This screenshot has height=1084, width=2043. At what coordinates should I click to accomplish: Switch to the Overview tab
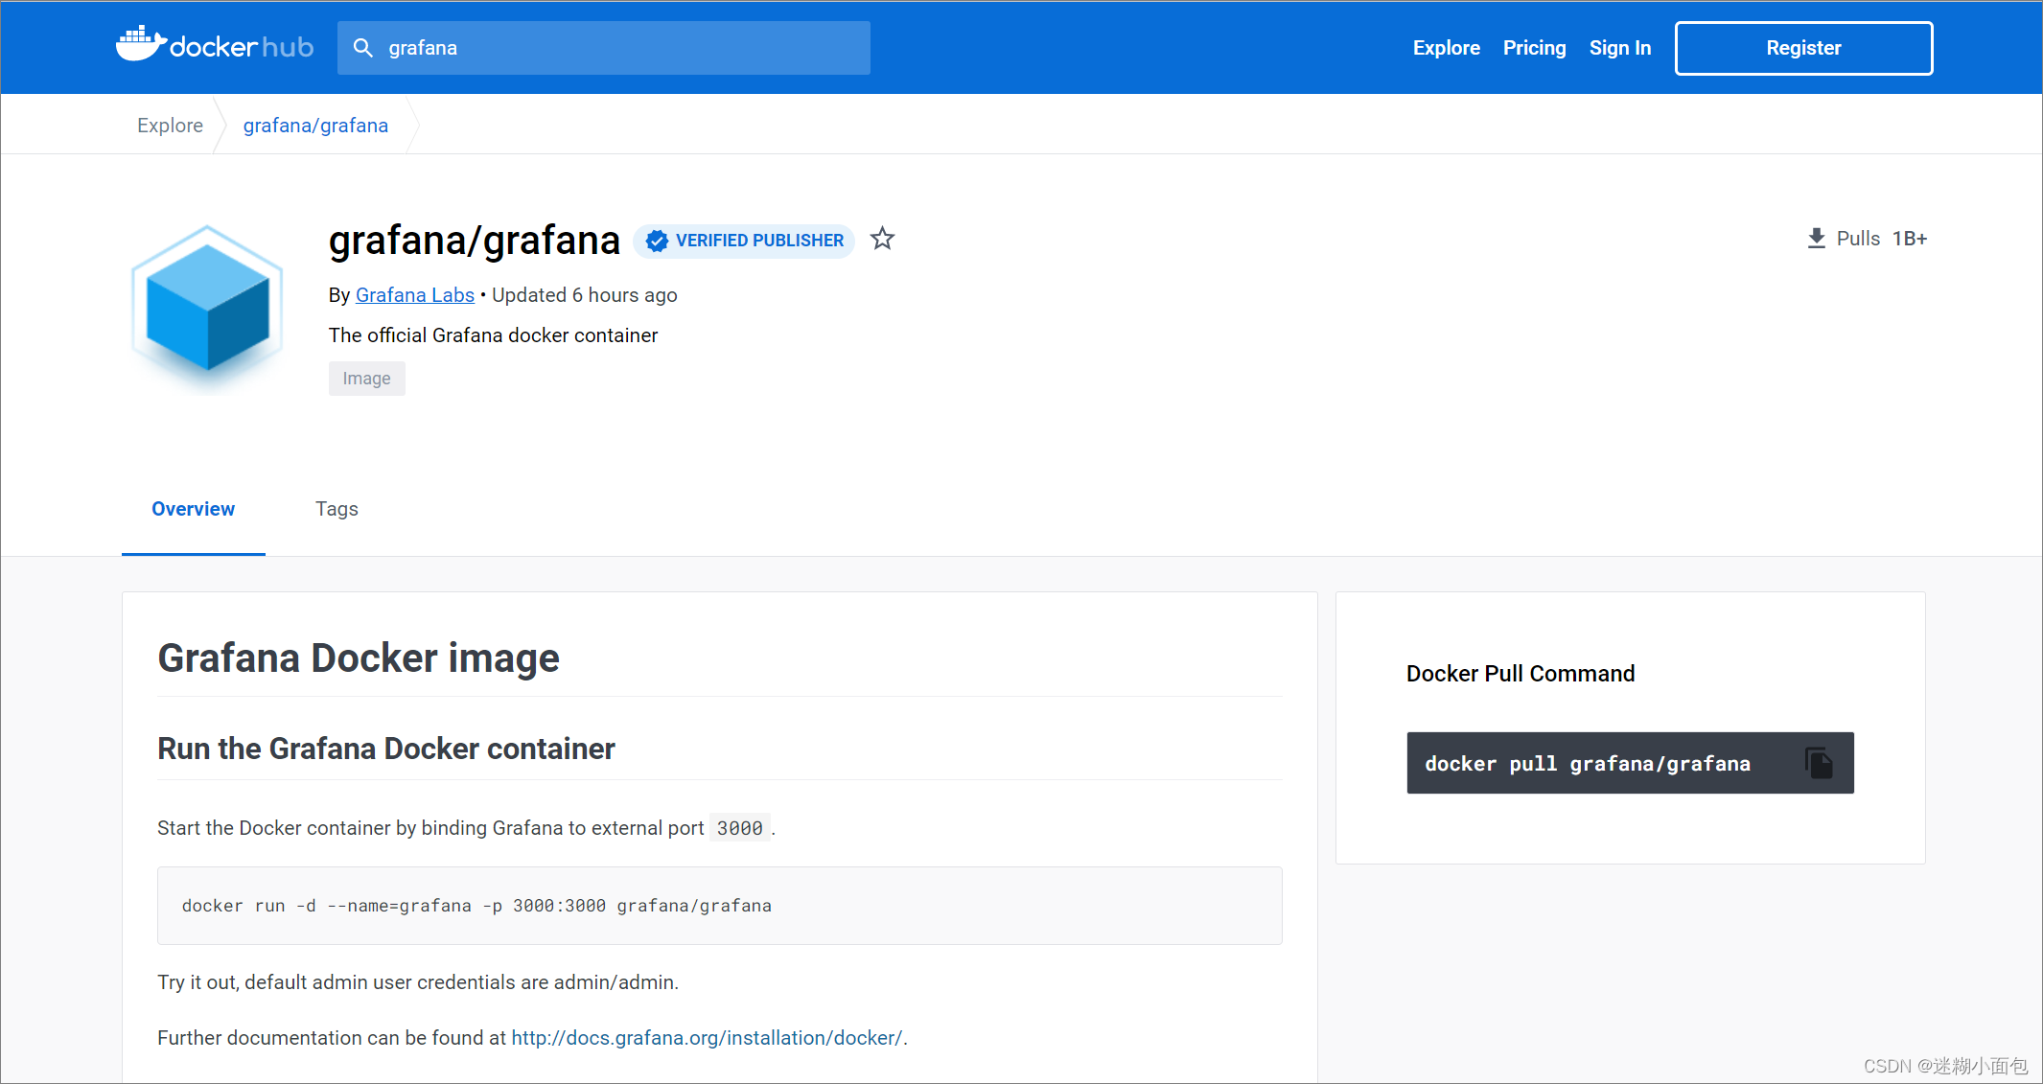click(x=194, y=508)
